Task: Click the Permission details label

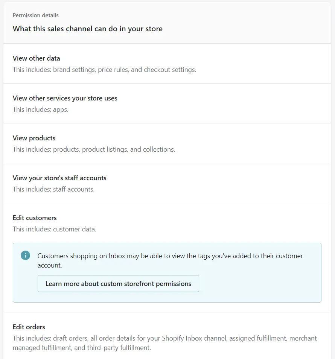Action: click(x=36, y=15)
